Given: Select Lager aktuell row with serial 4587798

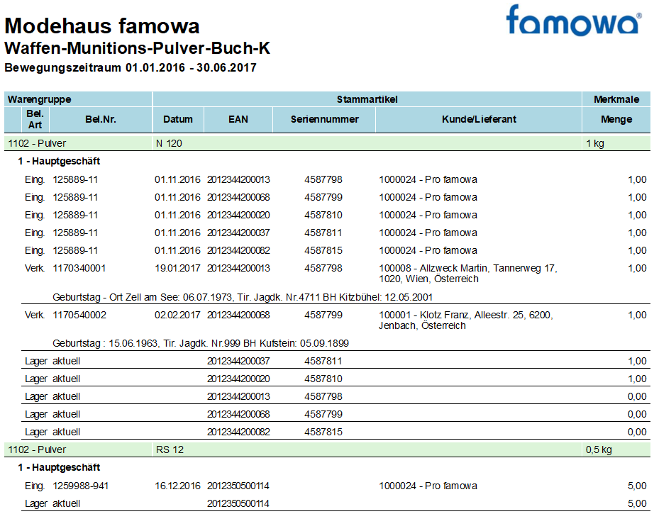Looking at the screenshot, I should (336, 396).
